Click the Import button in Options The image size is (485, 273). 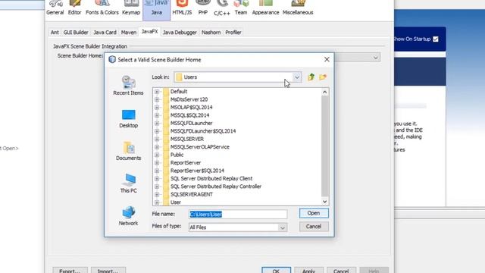click(x=108, y=271)
